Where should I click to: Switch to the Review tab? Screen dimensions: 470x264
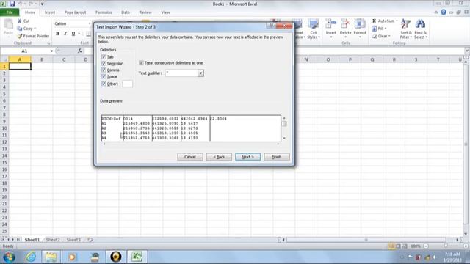[145, 12]
